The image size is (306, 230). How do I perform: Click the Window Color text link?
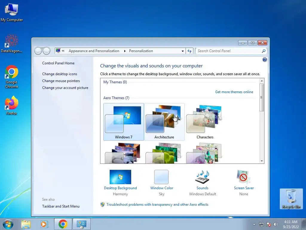click(x=162, y=188)
